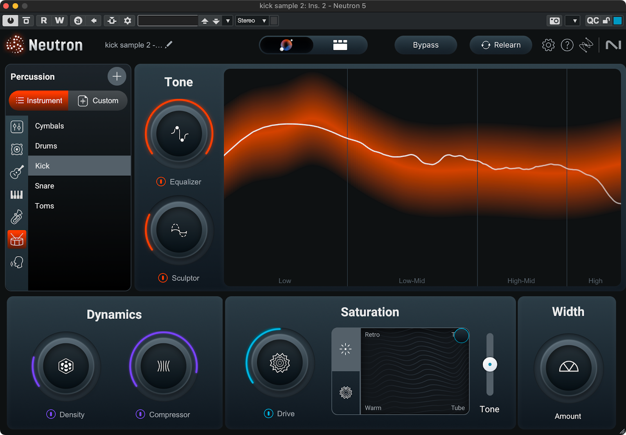Disable the Compressor power toggle
The height and width of the screenshot is (435, 626).
click(x=140, y=414)
